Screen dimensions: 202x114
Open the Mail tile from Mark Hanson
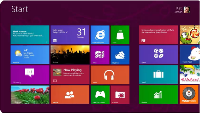coord(30,35)
